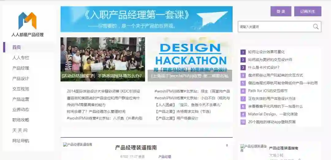Image resolution: width=331 pixels, height=160 pixels.
Task: Click the number 1 rank badge
Action: pyautogui.click(x=243, y=52)
